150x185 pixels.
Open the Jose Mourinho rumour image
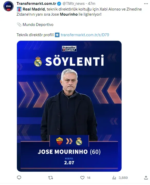click(x=69, y=106)
